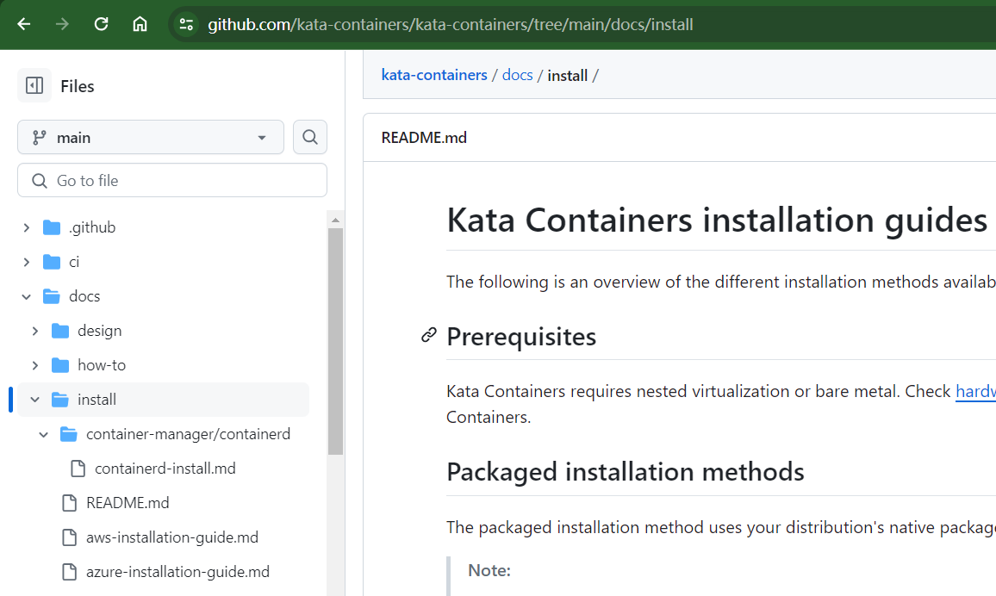
Task: Open site information icon in address bar
Action: coord(186,24)
